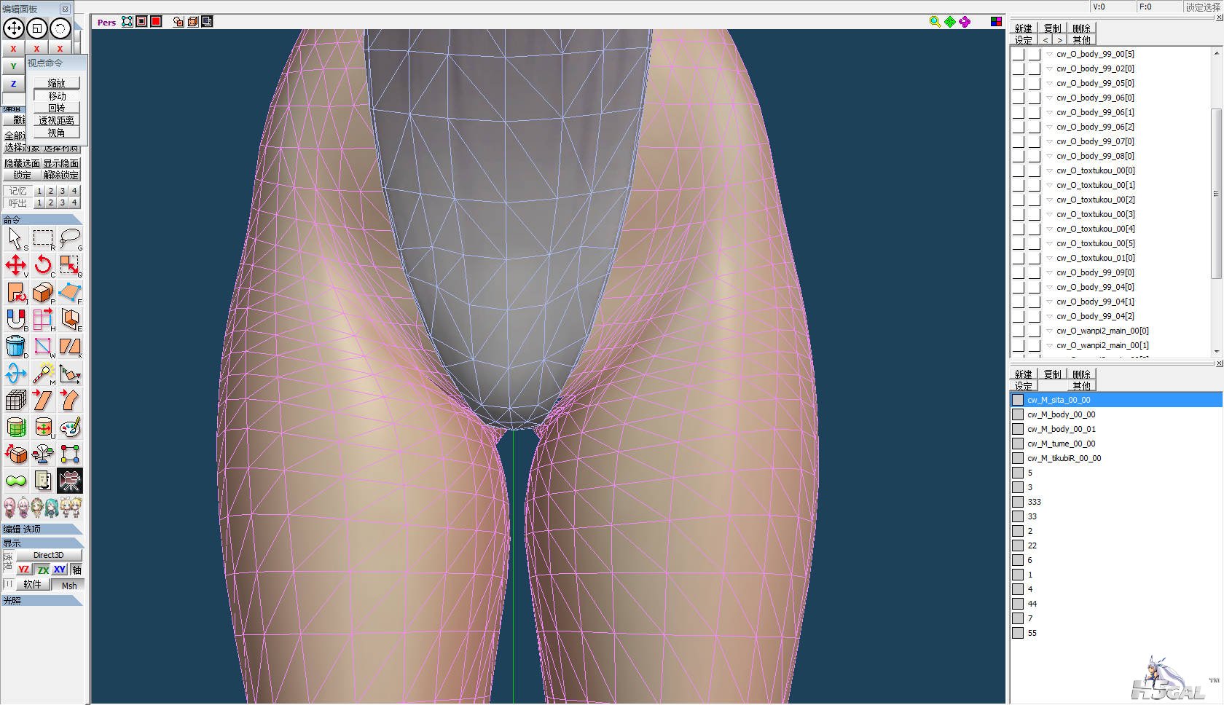Choose 透视距离 in the viewpoint popup
This screenshot has height=705, width=1224.
[x=57, y=120]
